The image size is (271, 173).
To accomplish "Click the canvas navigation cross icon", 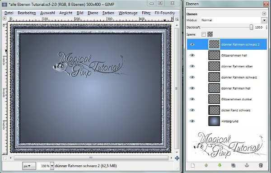I will click(x=177, y=158).
